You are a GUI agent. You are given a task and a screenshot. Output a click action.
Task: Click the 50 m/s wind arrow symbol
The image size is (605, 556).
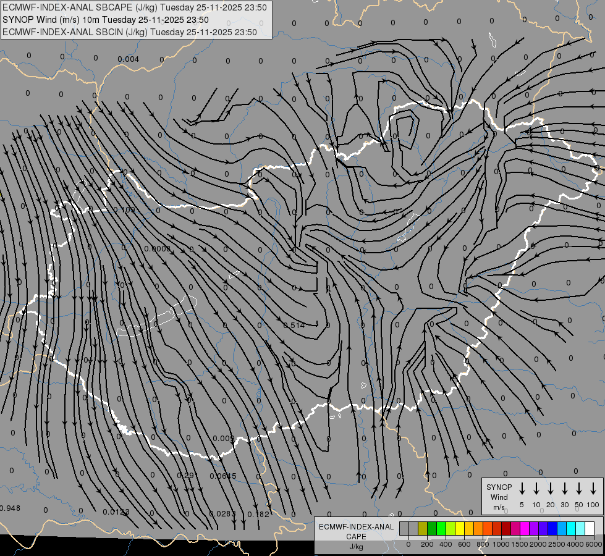point(579,489)
